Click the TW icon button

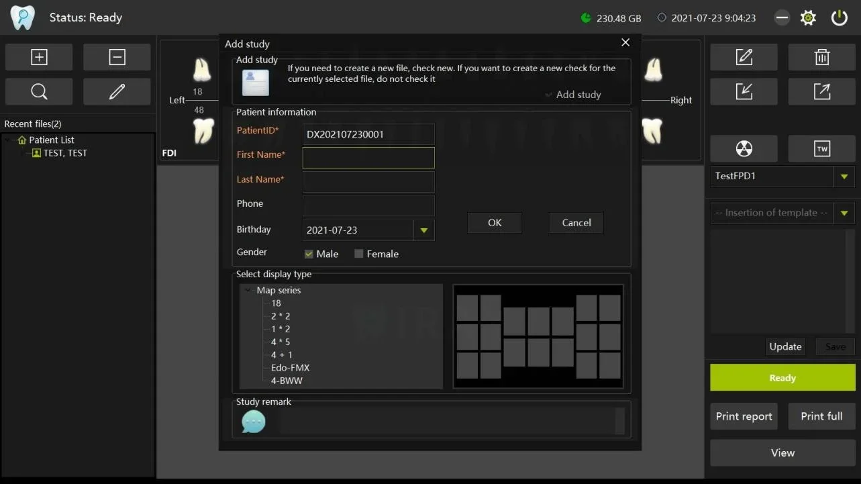click(x=821, y=149)
